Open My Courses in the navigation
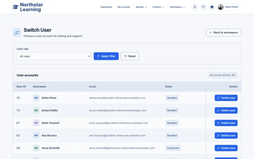The width and height of the screenshot is (254, 159). [x=124, y=7]
